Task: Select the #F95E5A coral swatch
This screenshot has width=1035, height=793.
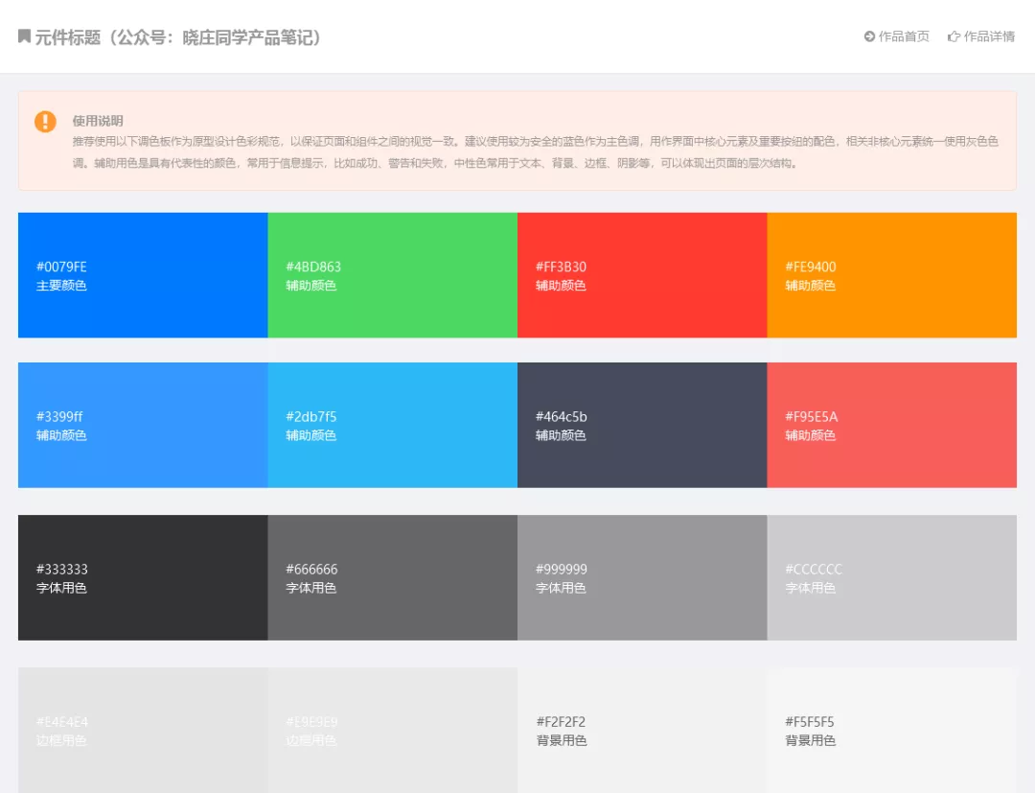Action: (892, 425)
